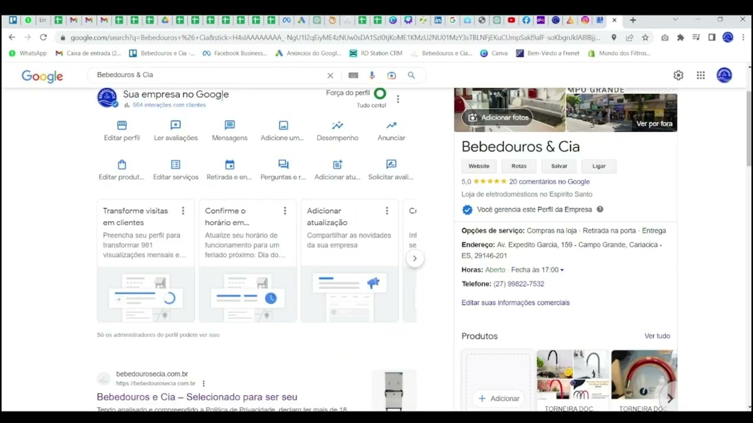This screenshot has height=423, width=753.
Task: Open the Google account avatar
Action: [x=724, y=75]
